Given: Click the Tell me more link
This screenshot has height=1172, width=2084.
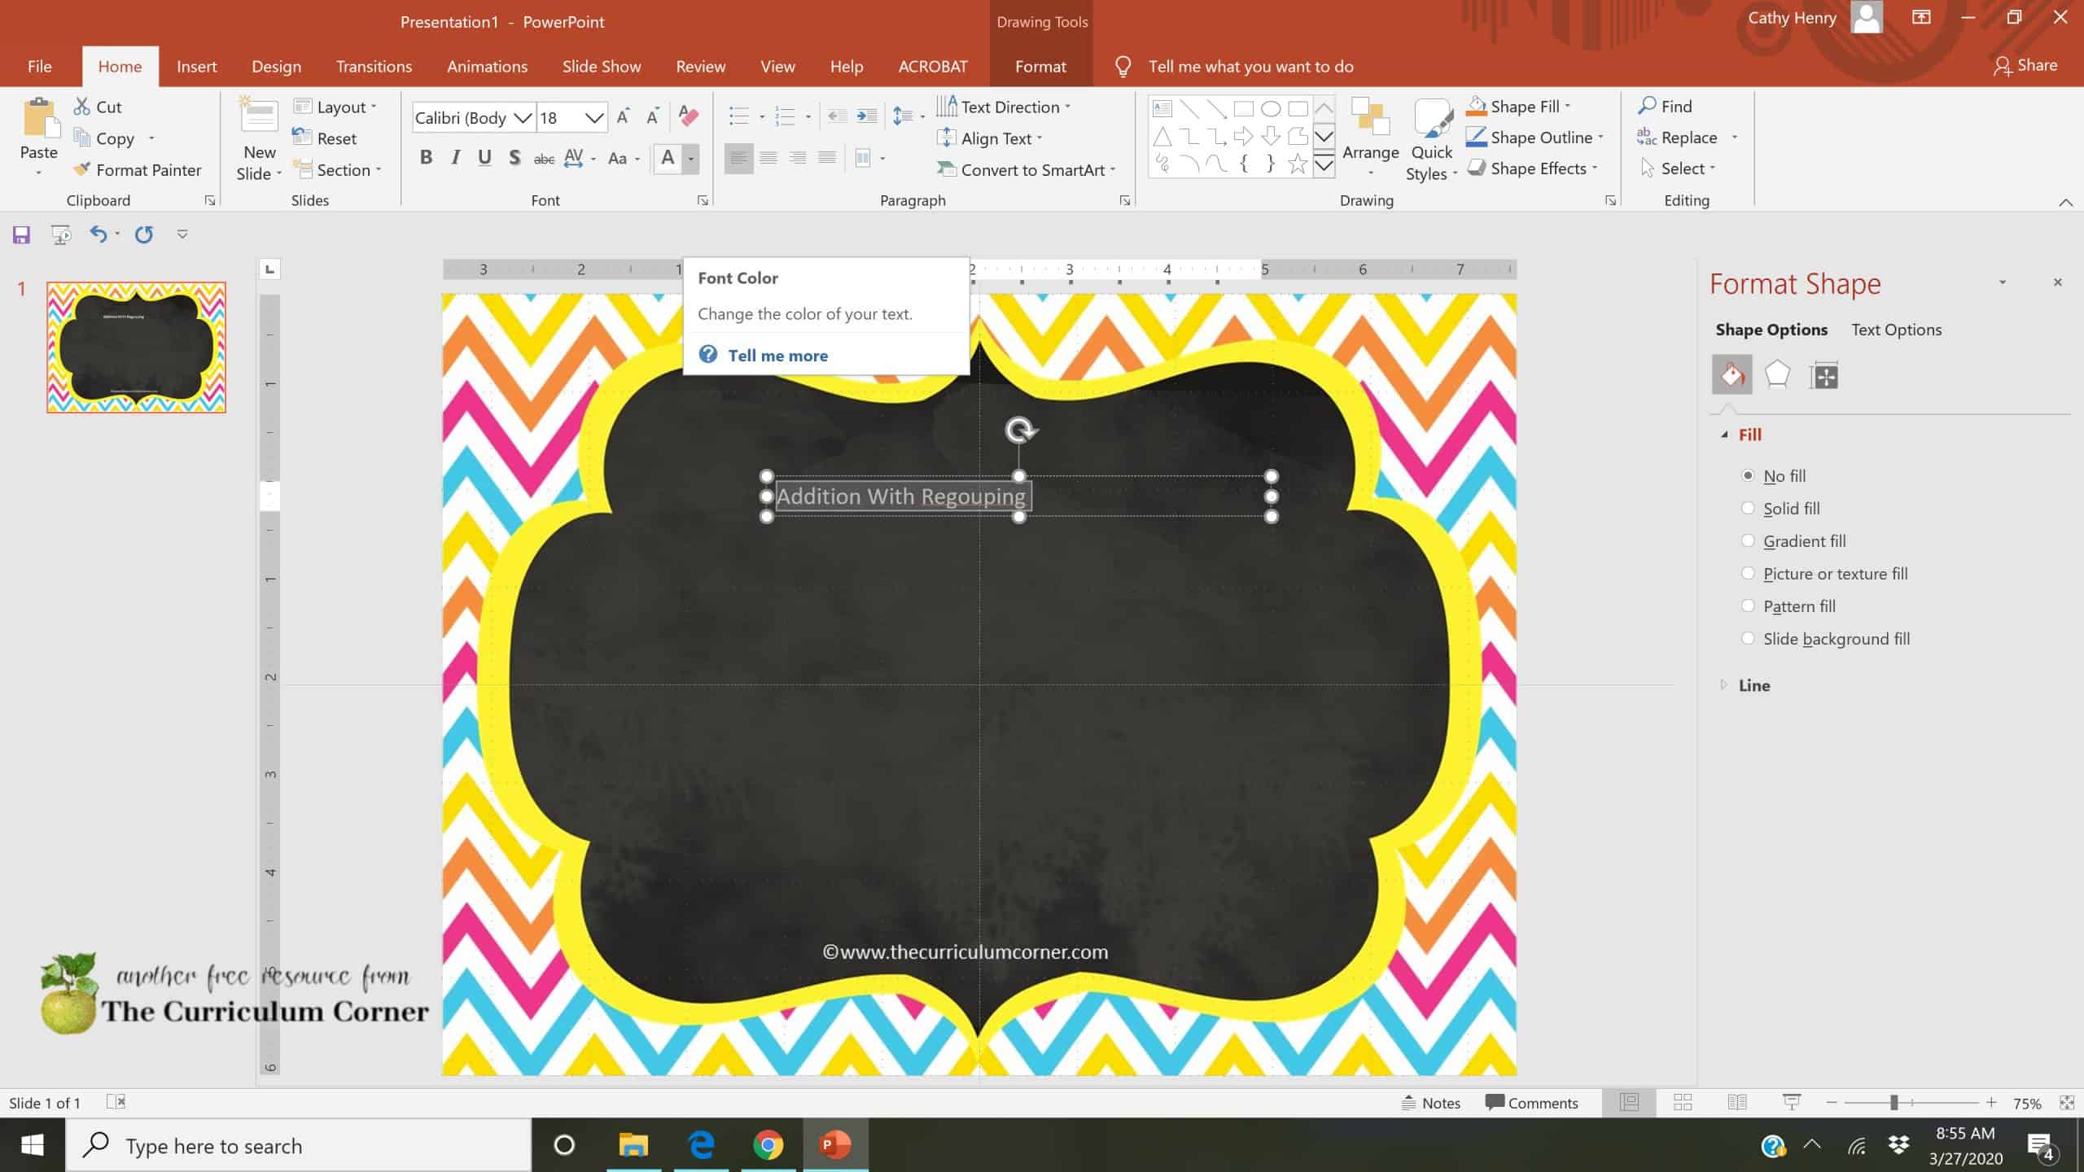Looking at the screenshot, I should click(778, 355).
